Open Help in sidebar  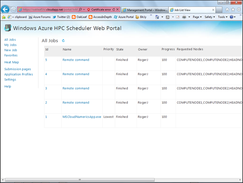8,86
